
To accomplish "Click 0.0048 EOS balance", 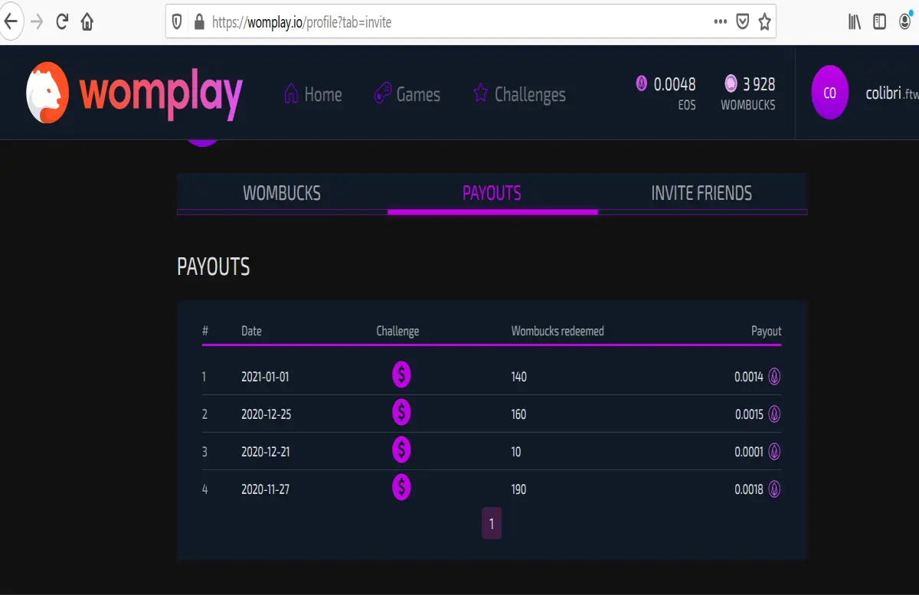I will point(675,84).
